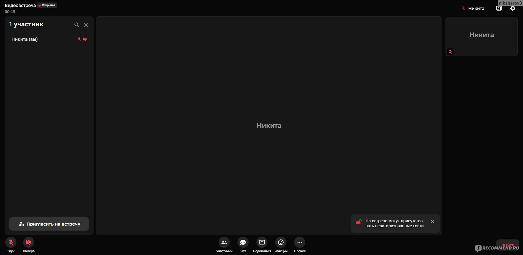
Task: Select the Никита video thumbnail
Action: [482, 37]
